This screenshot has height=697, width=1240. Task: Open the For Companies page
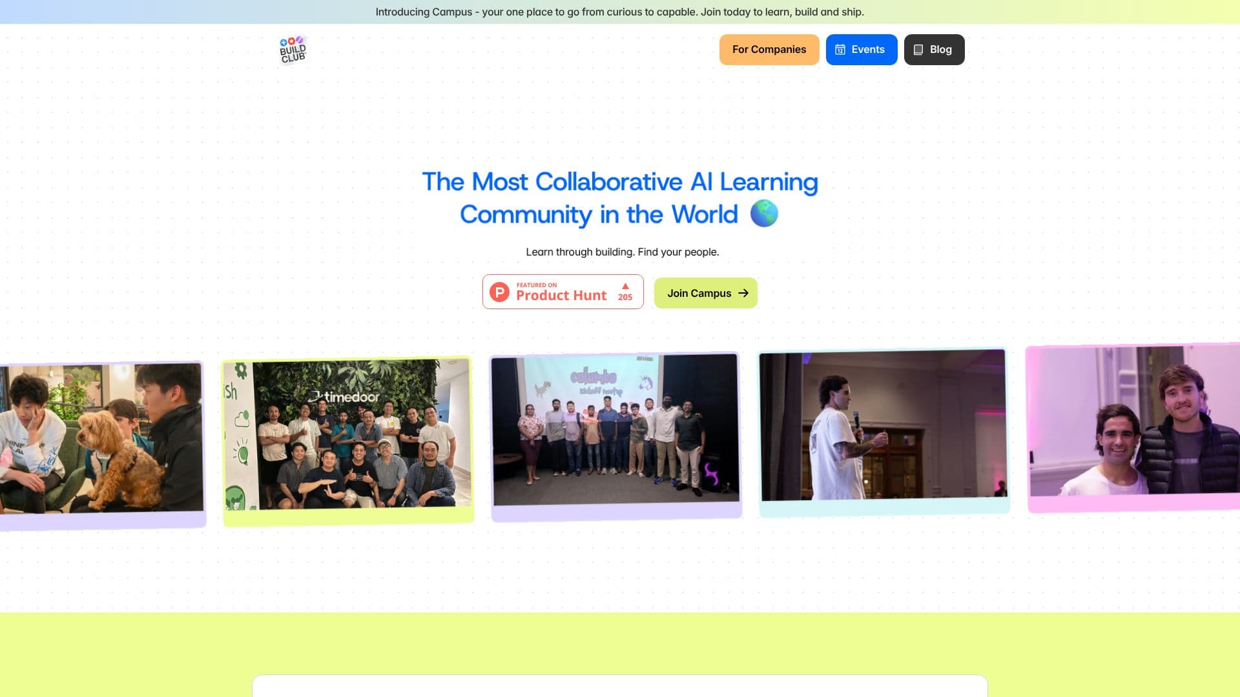coord(769,50)
